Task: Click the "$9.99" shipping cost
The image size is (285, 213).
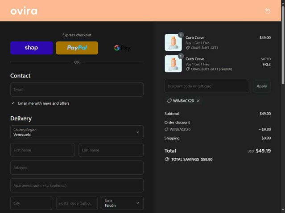Action: 266,138
